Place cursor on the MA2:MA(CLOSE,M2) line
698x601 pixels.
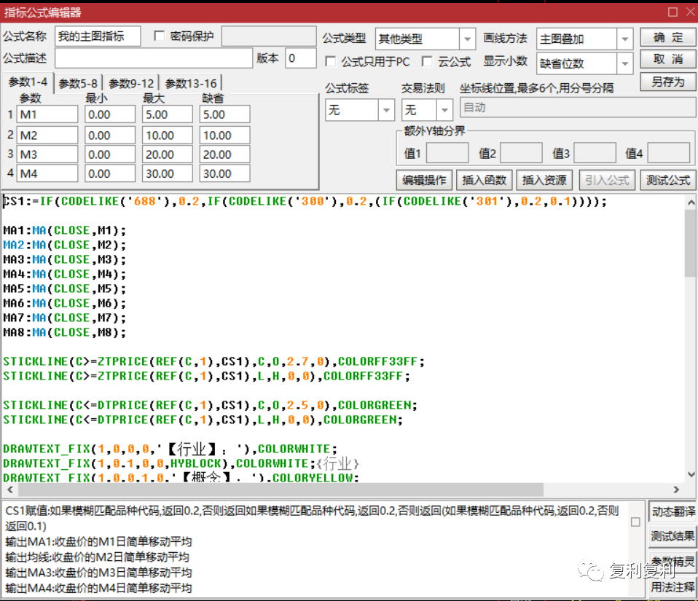pyautogui.click(x=65, y=245)
